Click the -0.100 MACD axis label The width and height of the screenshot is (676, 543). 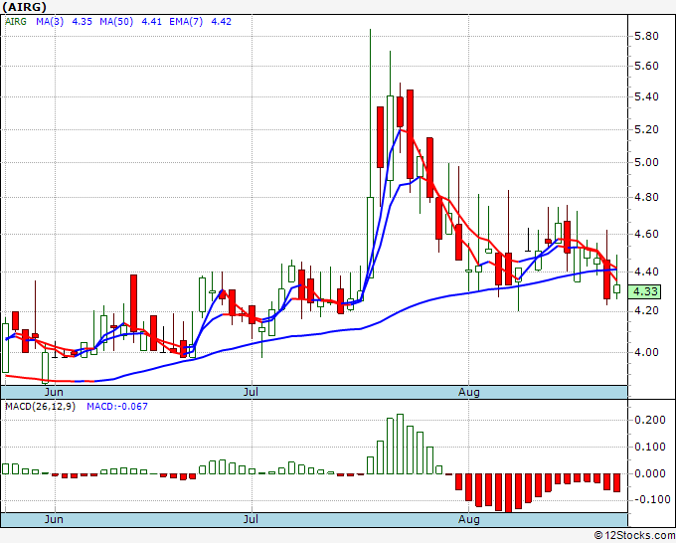(x=648, y=499)
